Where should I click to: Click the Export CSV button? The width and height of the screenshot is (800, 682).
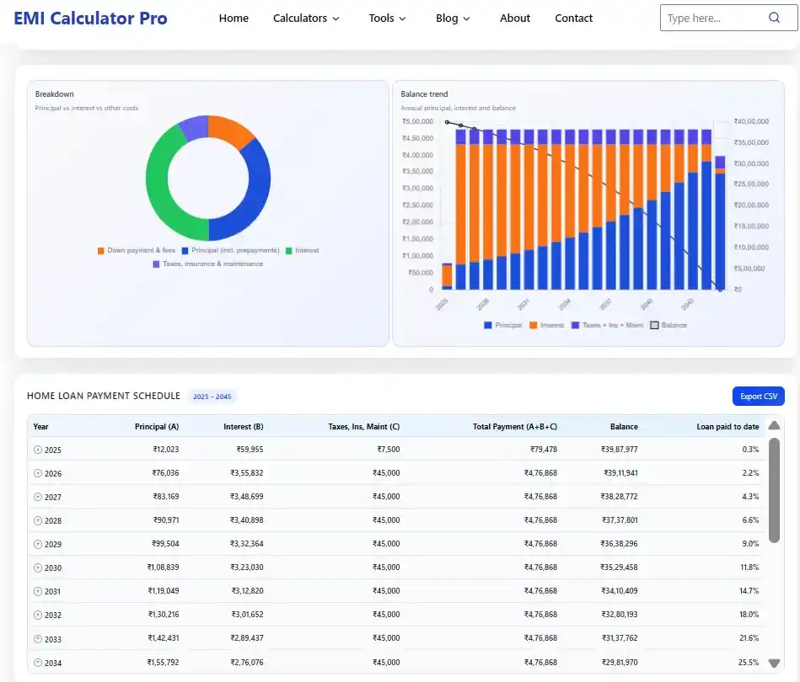point(757,396)
